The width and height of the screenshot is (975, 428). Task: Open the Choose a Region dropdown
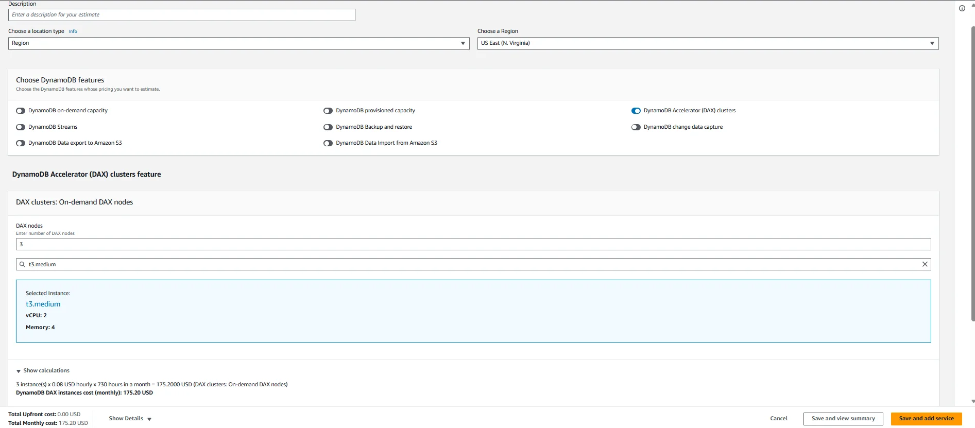708,43
